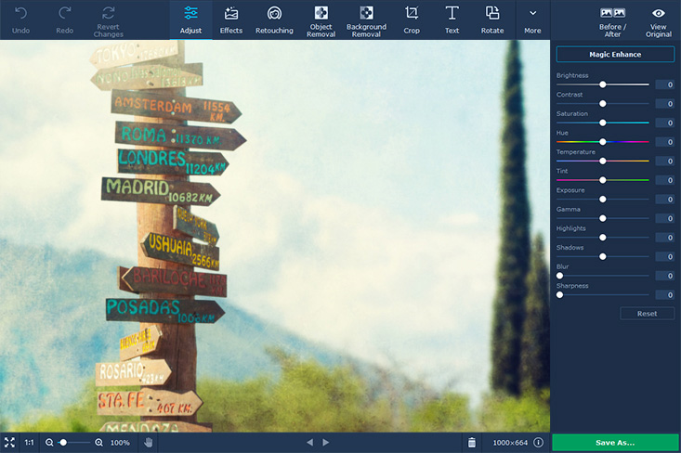Open the Object Removal tool
681x453 pixels.
click(321, 20)
